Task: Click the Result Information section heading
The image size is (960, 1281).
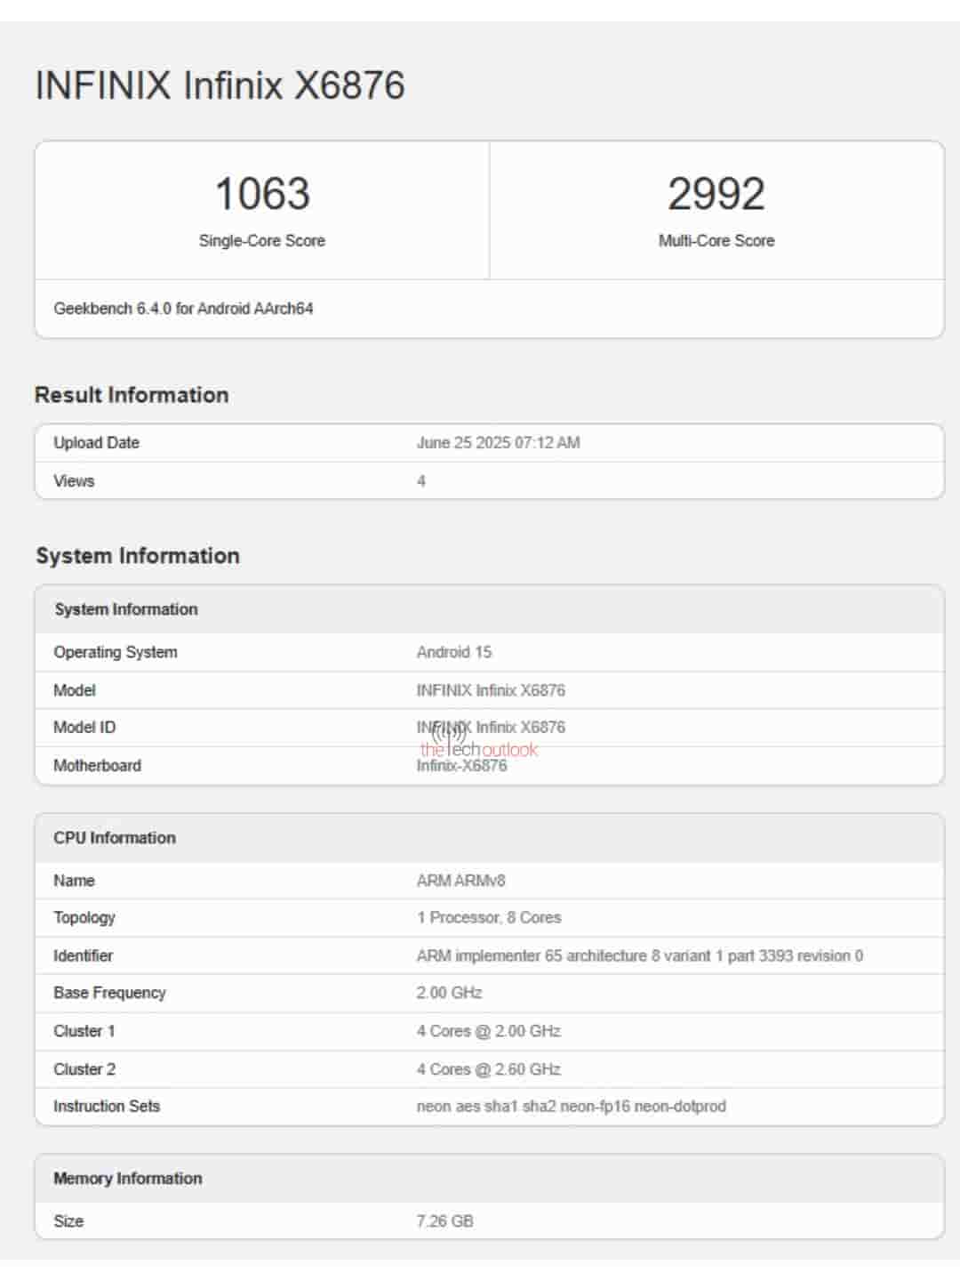Action: [x=132, y=395]
